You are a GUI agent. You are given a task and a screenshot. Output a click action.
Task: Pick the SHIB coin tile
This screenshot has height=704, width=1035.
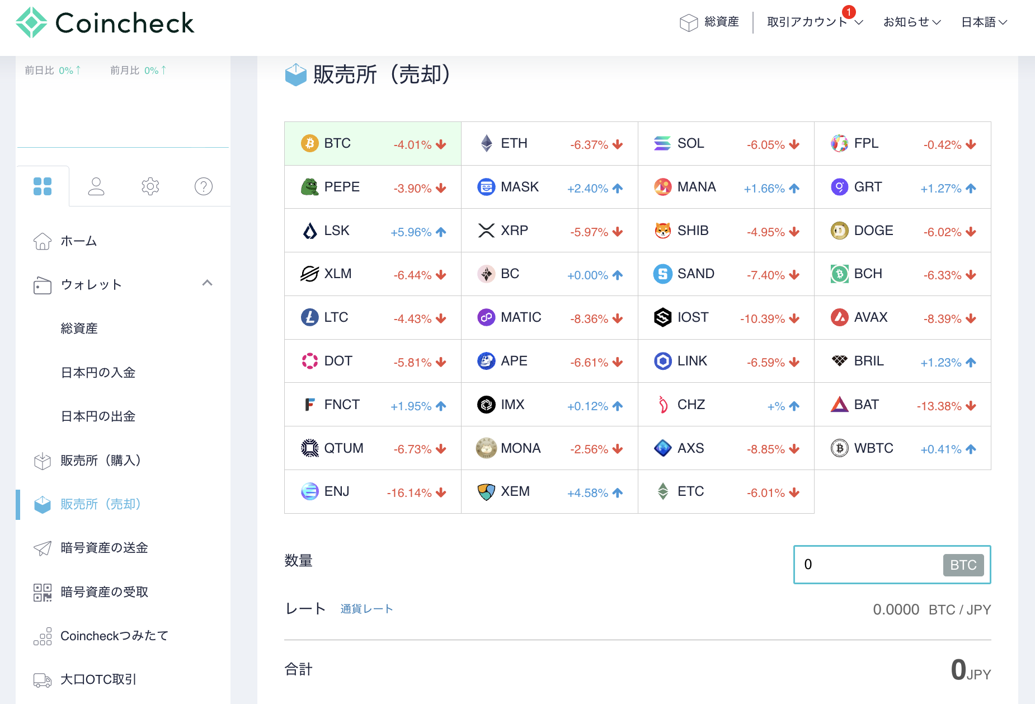coord(726,231)
